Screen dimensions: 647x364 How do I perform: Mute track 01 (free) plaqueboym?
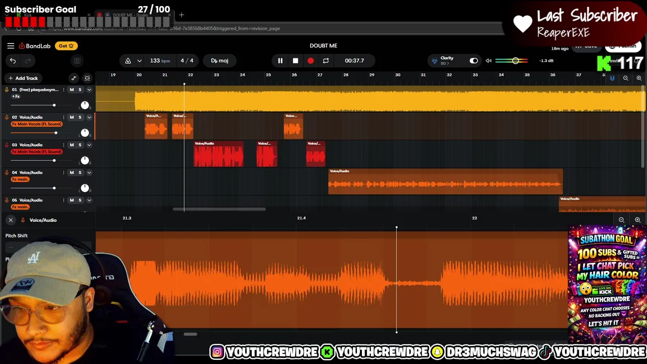71,89
